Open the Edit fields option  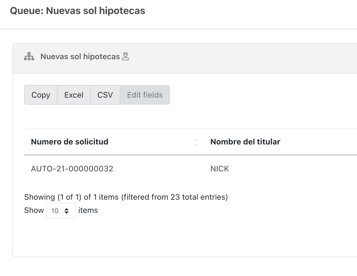(145, 95)
